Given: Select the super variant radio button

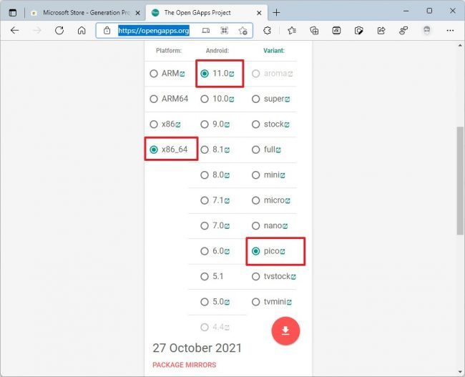Looking at the screenshot, I should pos(255,99).
